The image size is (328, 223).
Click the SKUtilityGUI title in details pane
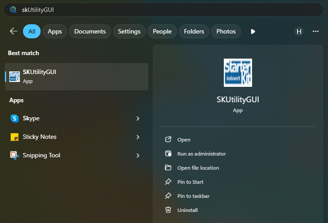pyautogui.click(x=238, y=100)
